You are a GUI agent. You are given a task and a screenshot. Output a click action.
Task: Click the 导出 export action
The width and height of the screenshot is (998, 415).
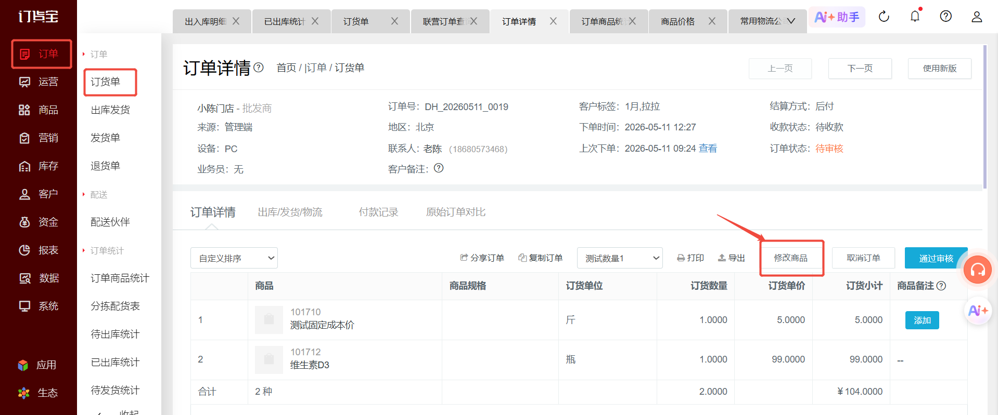point(732,258)
